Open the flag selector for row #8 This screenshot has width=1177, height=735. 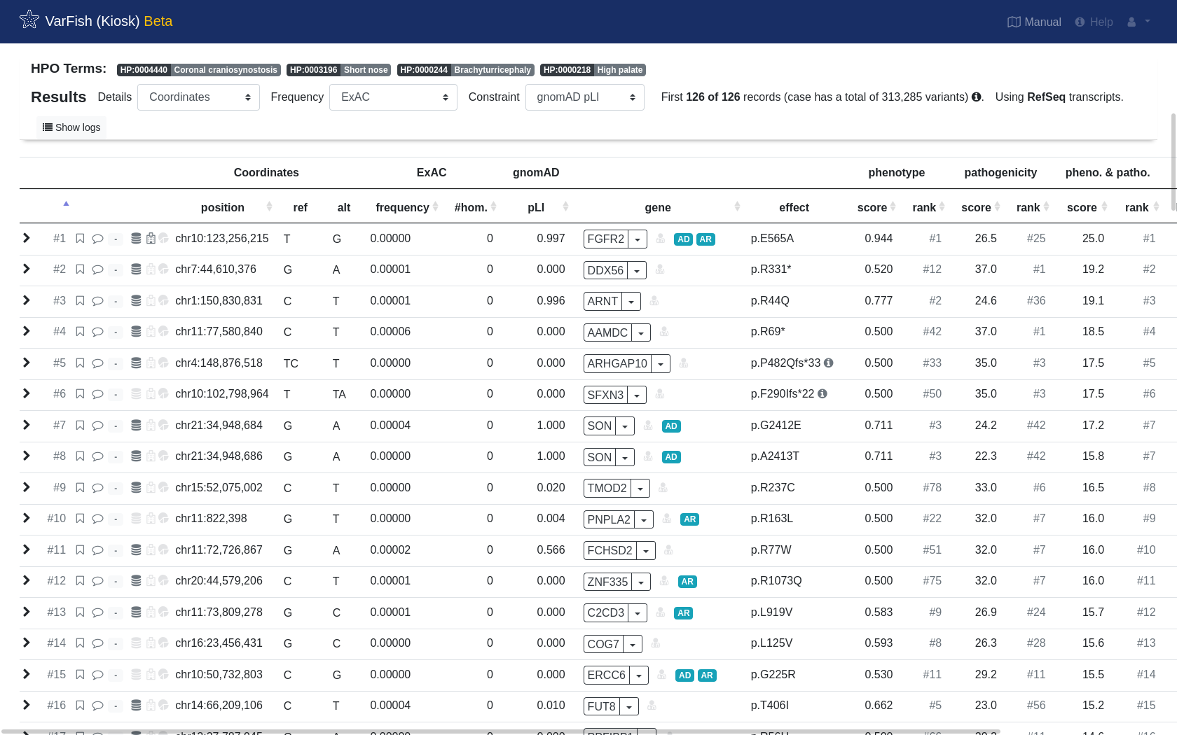point(116,457)
